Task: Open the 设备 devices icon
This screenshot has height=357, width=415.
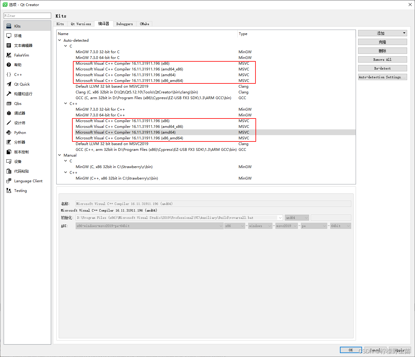Action: pyautogui.click(x=9, y=161)
